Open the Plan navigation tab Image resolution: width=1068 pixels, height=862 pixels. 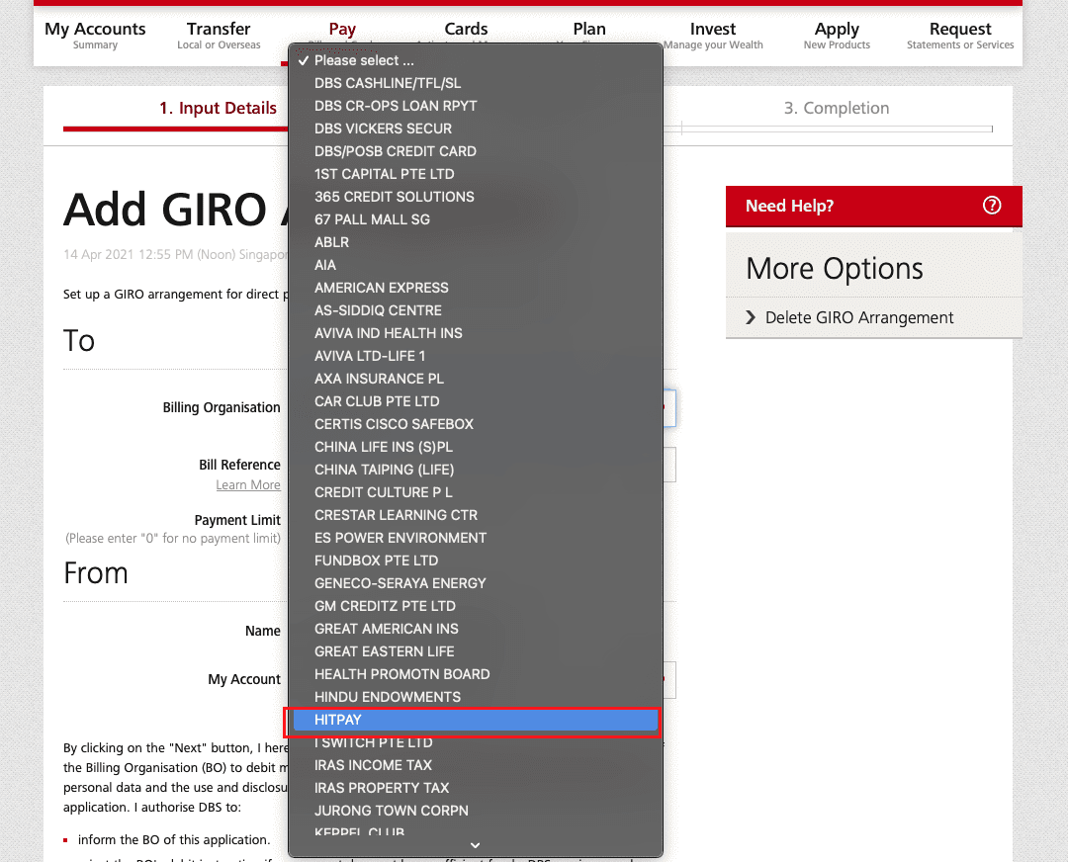589,30
